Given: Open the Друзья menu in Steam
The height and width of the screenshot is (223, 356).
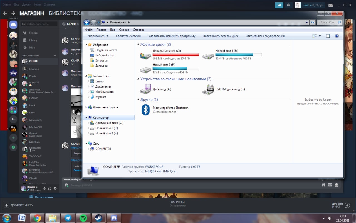Looking at the screenshot, I should (26, 5).
